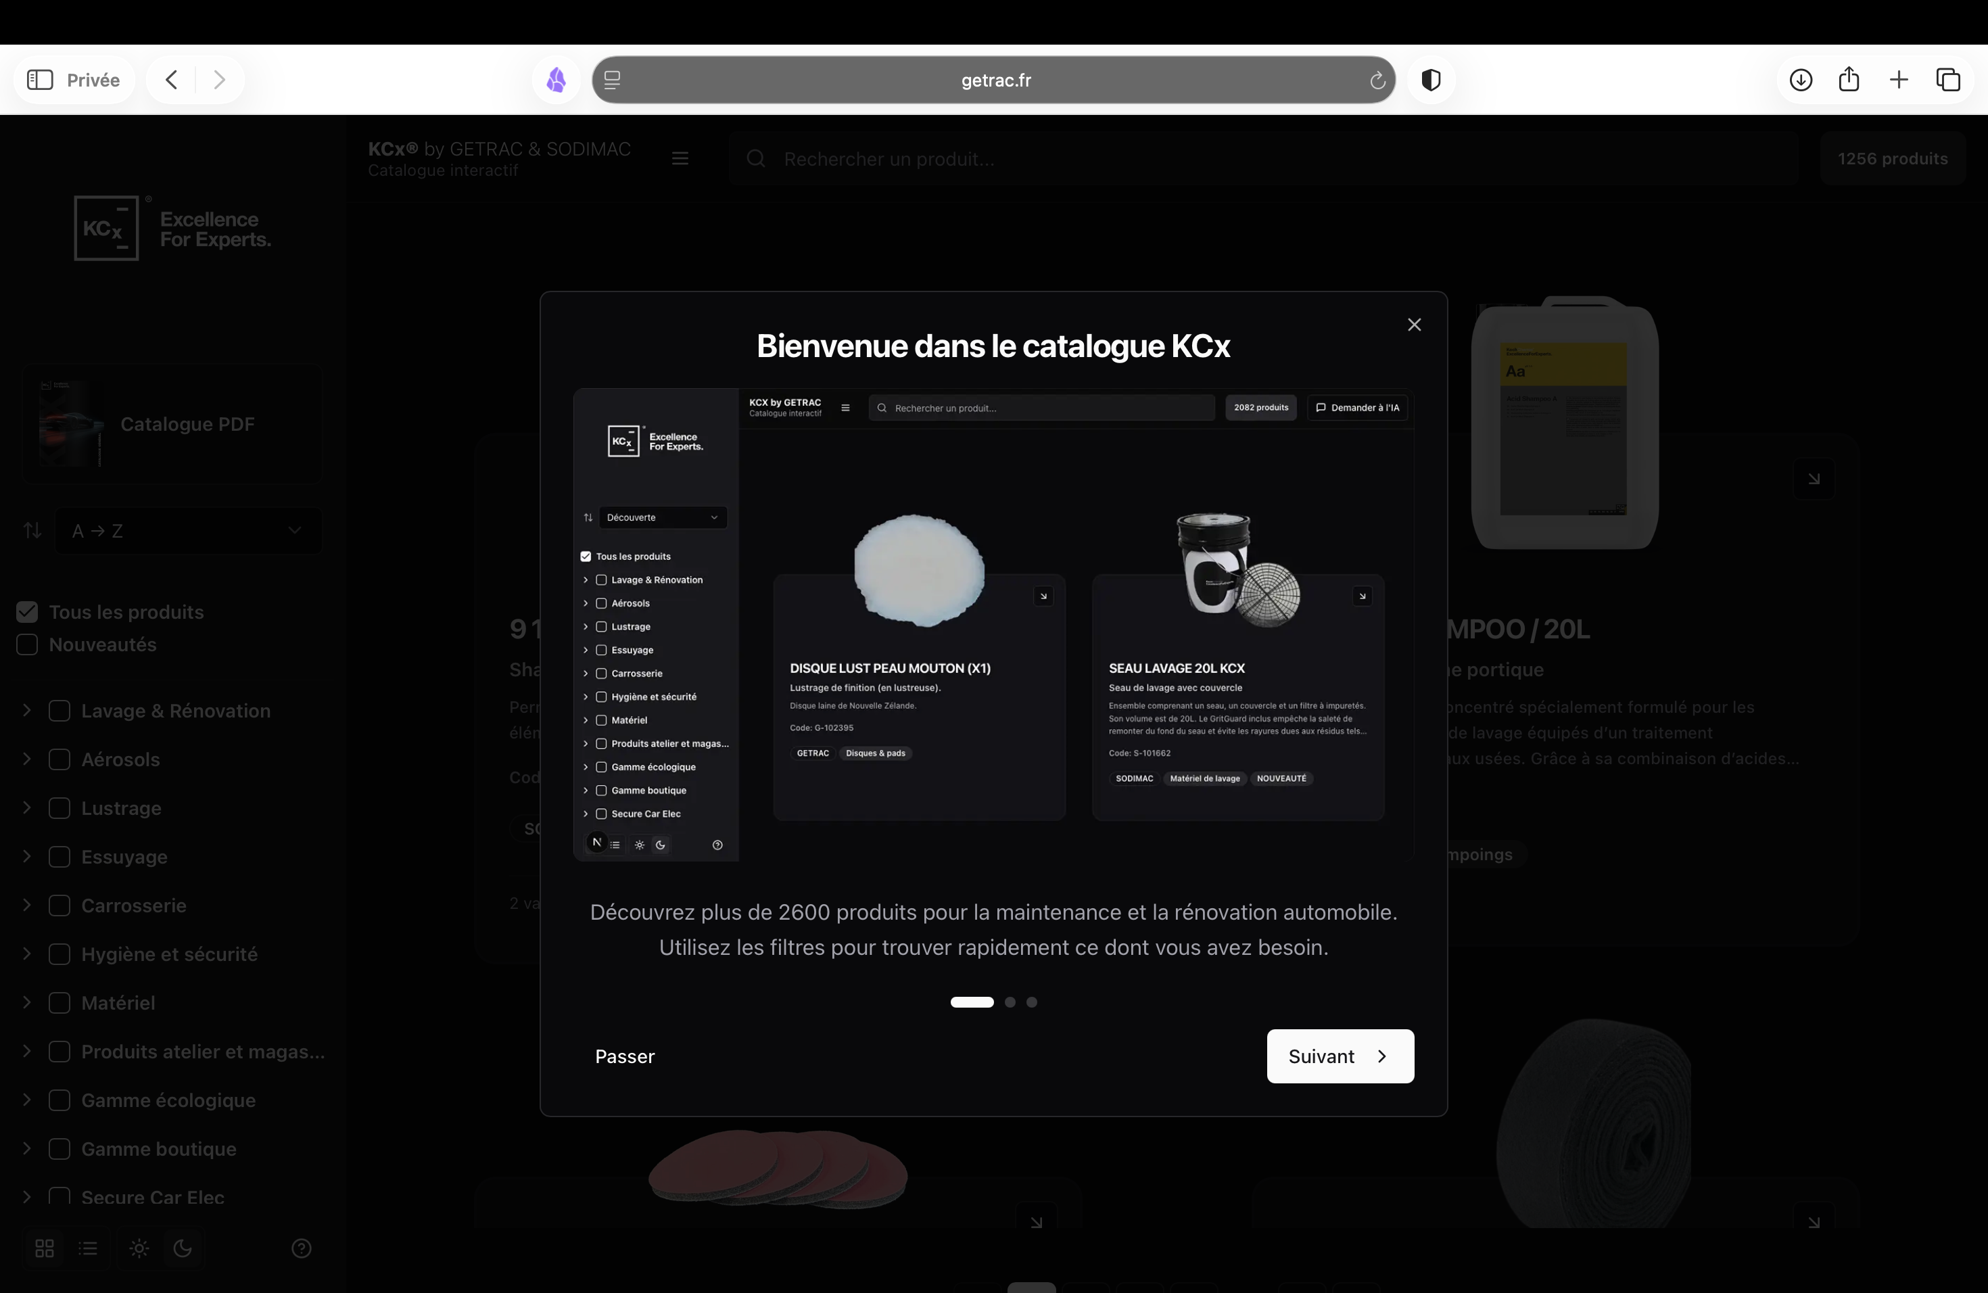Click the Suivant button
This screenshot has width=1988, height=1293.
point(1340,1056)
